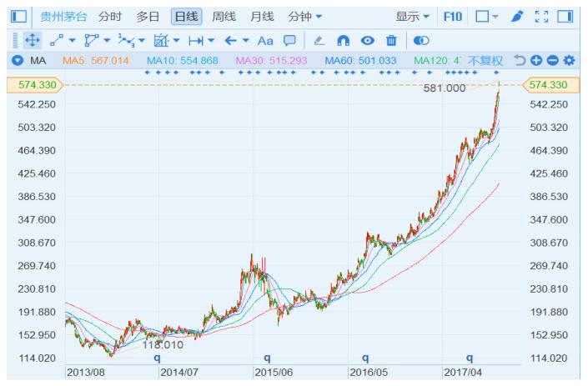This screenshot has height=386, width=588.
Task: Click the 581.000 high price label
Action: point(445,88)
